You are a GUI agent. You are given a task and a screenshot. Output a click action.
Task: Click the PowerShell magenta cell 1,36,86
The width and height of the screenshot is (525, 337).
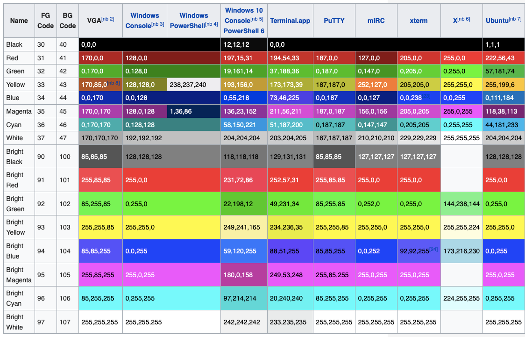[x=193, y=111]
